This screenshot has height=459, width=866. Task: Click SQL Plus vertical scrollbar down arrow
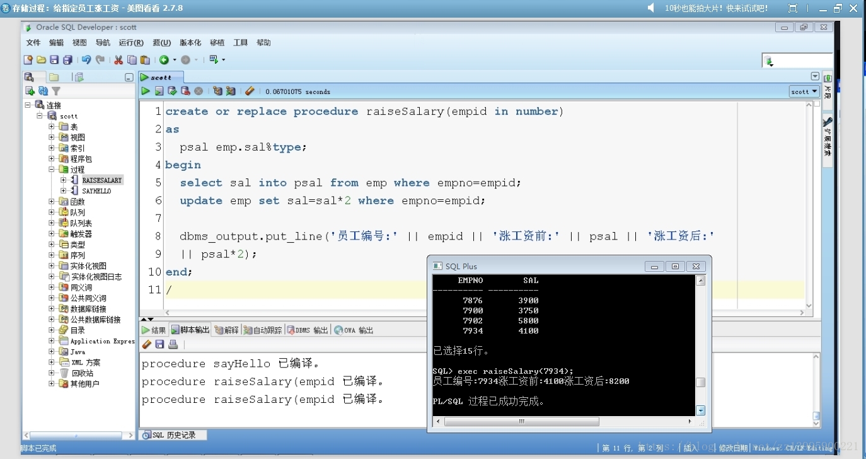click(x=700, y=410)
